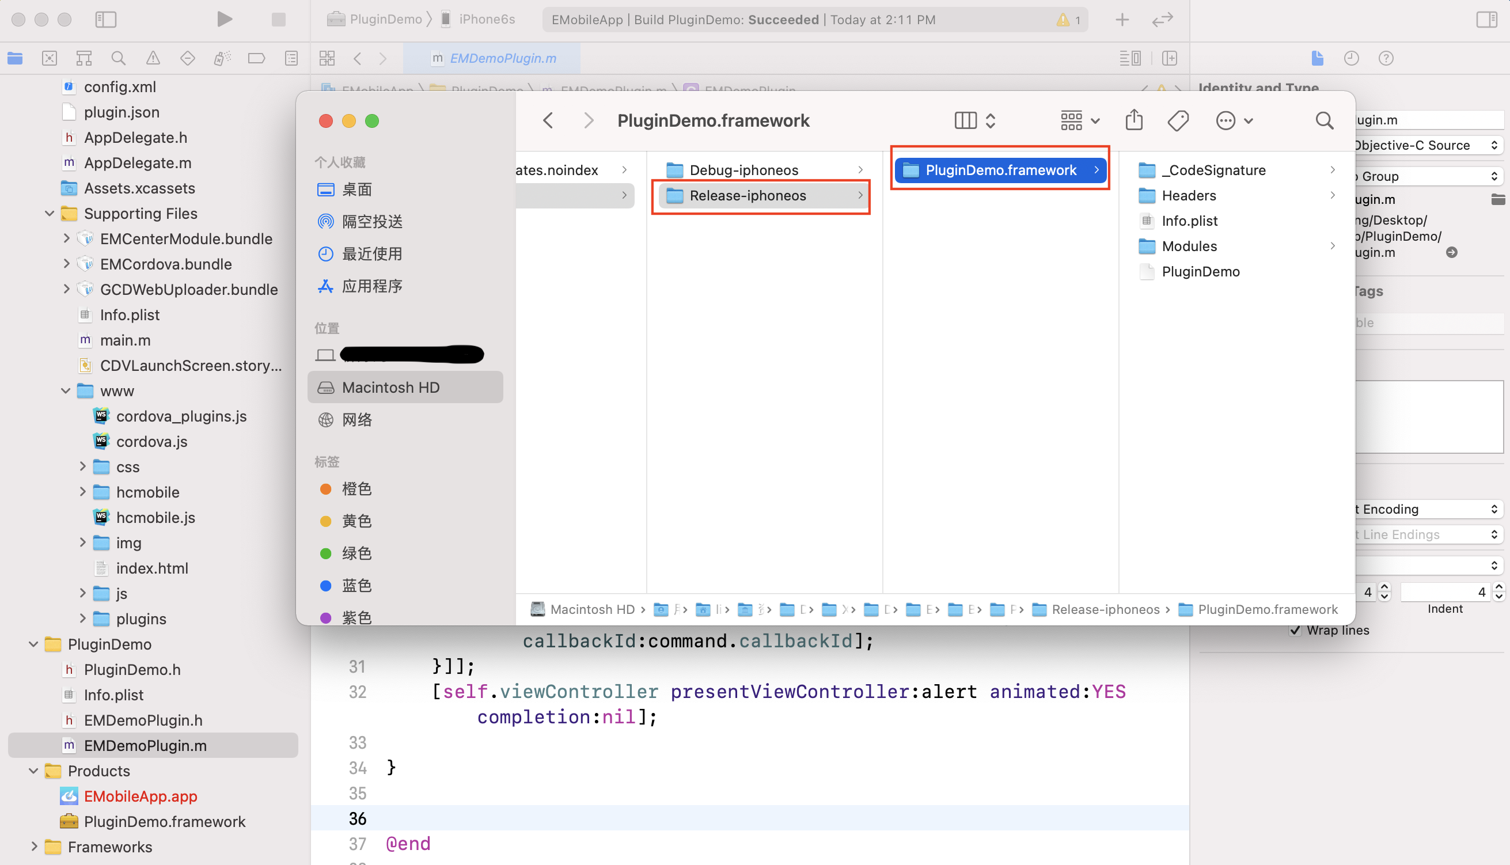Expand the Frameworks group
The height and width of the screenshot is (865, 1510).
[34, 847]
